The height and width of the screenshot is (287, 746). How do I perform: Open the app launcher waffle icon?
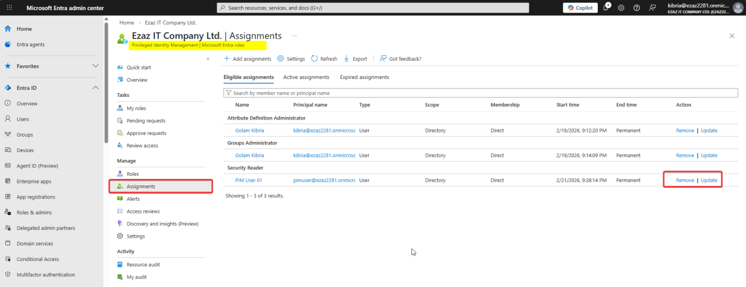pos(9,8)
